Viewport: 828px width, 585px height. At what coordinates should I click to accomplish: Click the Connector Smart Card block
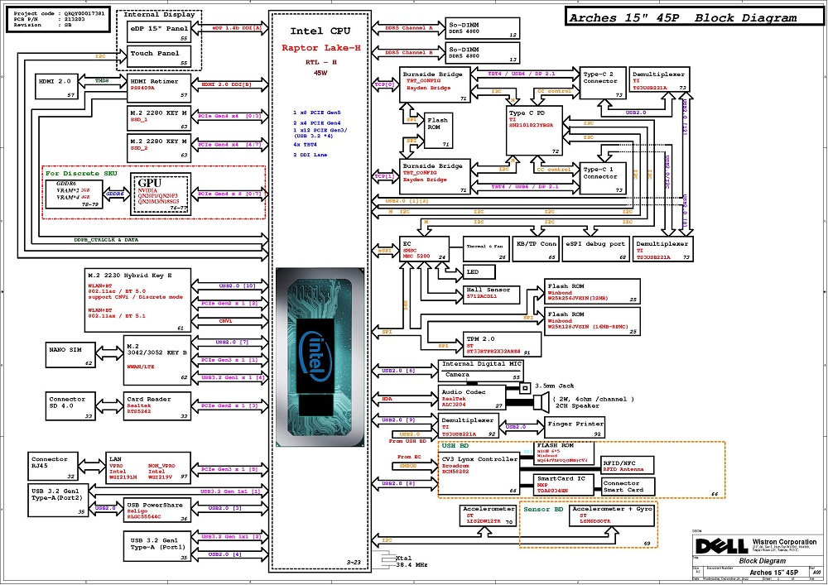pos(628,486)
